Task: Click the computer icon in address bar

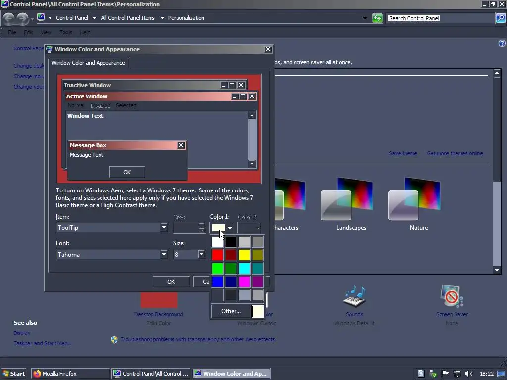Action: (41, 17)
